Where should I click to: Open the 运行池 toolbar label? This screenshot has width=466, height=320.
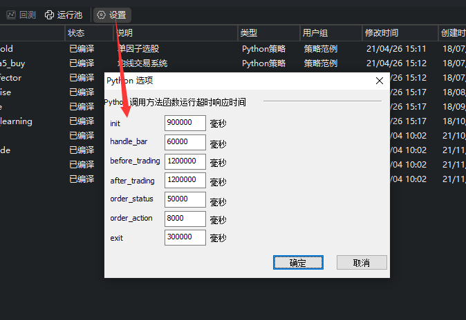(70, 15)
